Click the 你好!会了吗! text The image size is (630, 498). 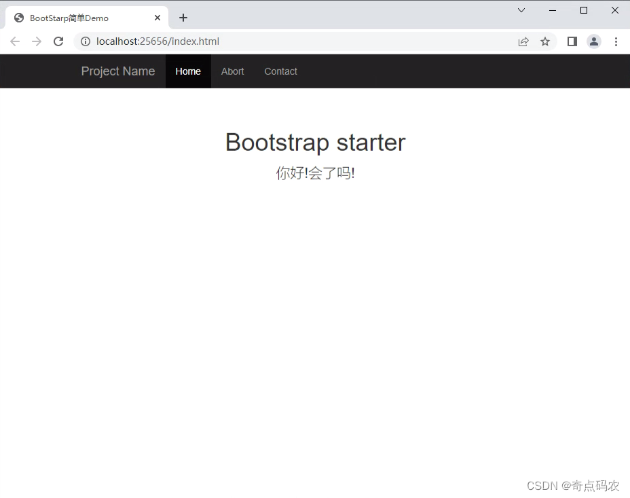(x=316, y=173)
